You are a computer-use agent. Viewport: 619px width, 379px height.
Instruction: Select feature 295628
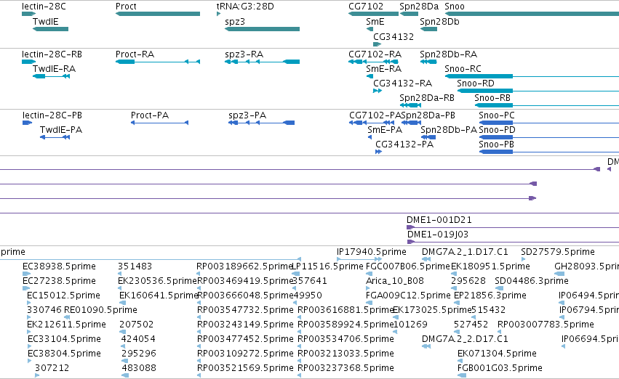[x=468, y=281]
